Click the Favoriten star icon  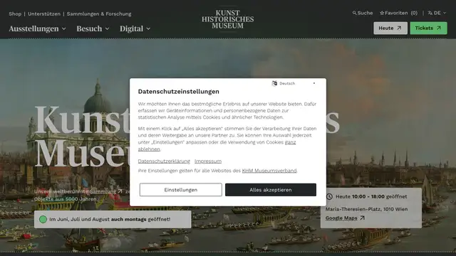382,13
